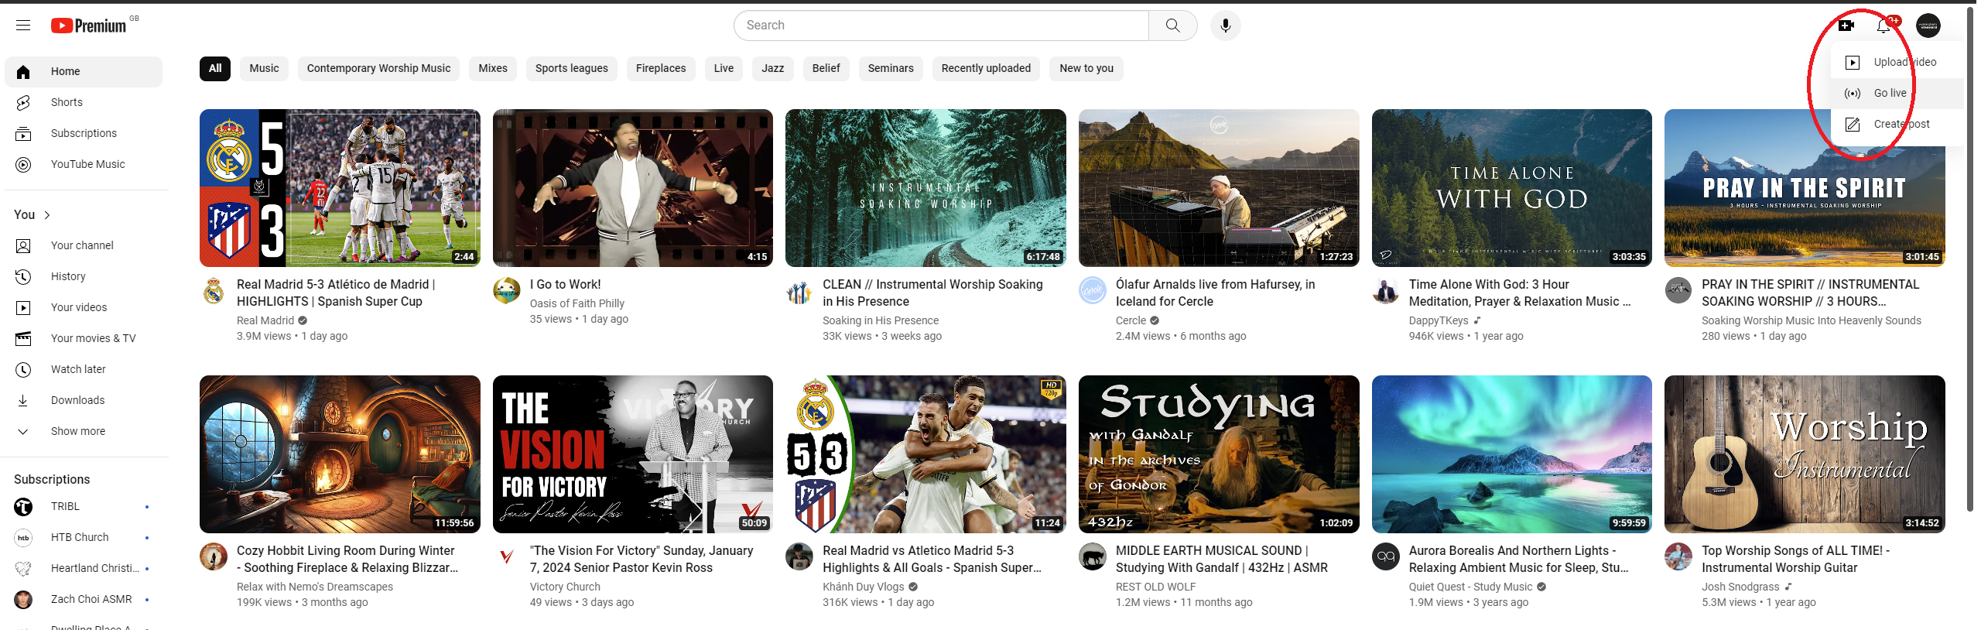Click Oasis of Faith Philly avatar

[x=507, y=291]
